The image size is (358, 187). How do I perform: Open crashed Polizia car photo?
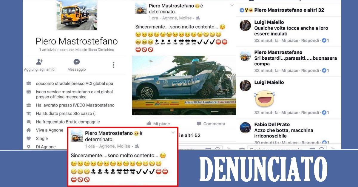click(184, 85)
